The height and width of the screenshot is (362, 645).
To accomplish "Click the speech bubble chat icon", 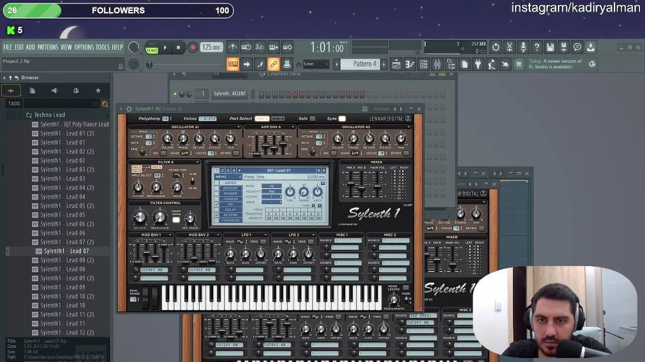I will point(577,47).
